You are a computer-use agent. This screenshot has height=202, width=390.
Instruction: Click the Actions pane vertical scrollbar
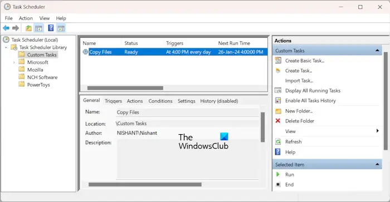tap(386, 101)
